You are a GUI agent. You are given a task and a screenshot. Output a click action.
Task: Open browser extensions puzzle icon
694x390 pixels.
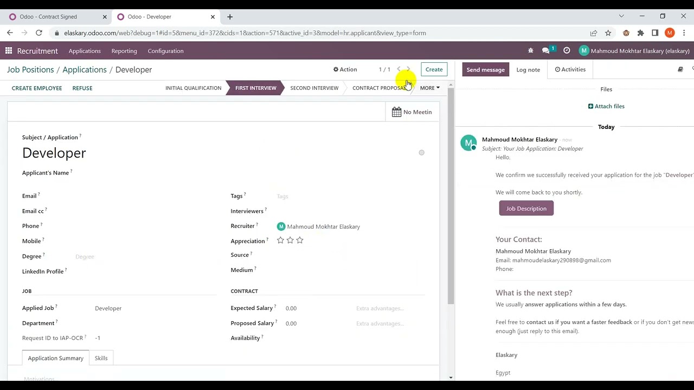tap(640, 33)
